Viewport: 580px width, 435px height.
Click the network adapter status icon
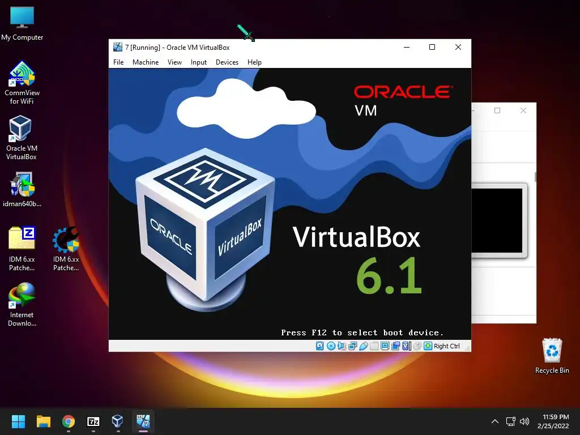click(x=352, y=346)
